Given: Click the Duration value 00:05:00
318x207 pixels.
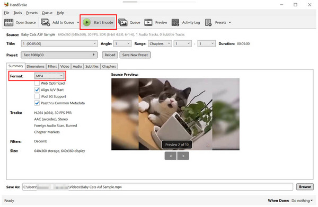Looking at the screenshot, I should click(243, 44).
